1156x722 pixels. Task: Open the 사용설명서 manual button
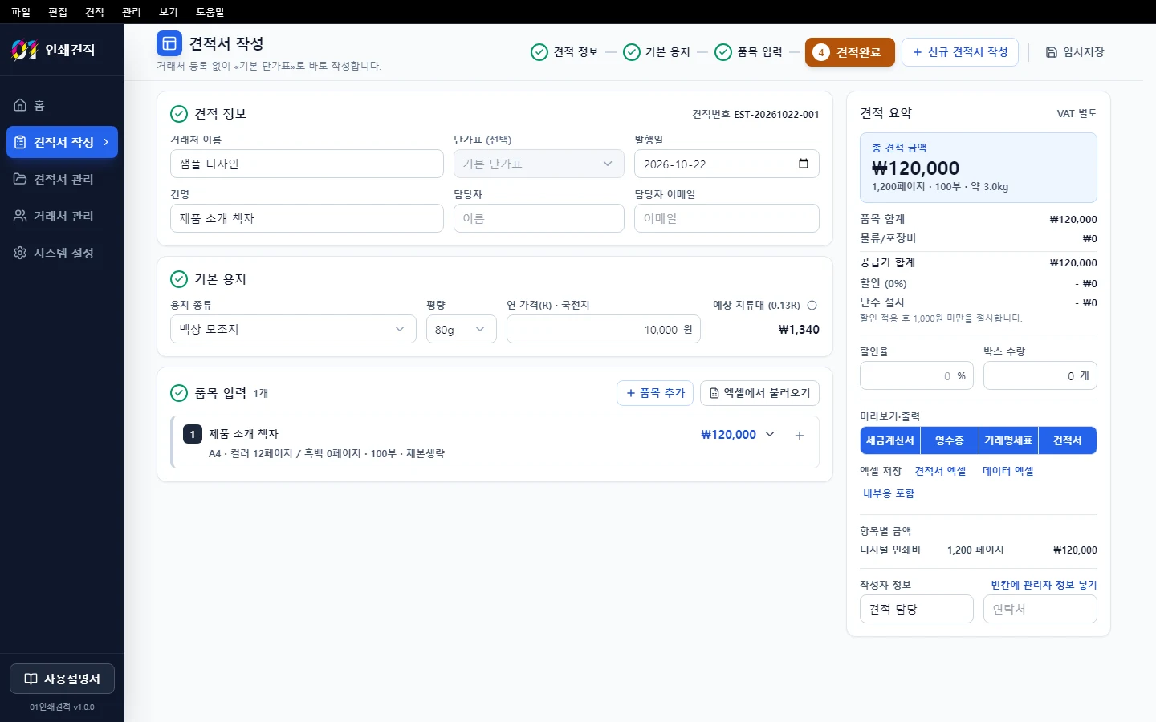(x=62, y=679)
